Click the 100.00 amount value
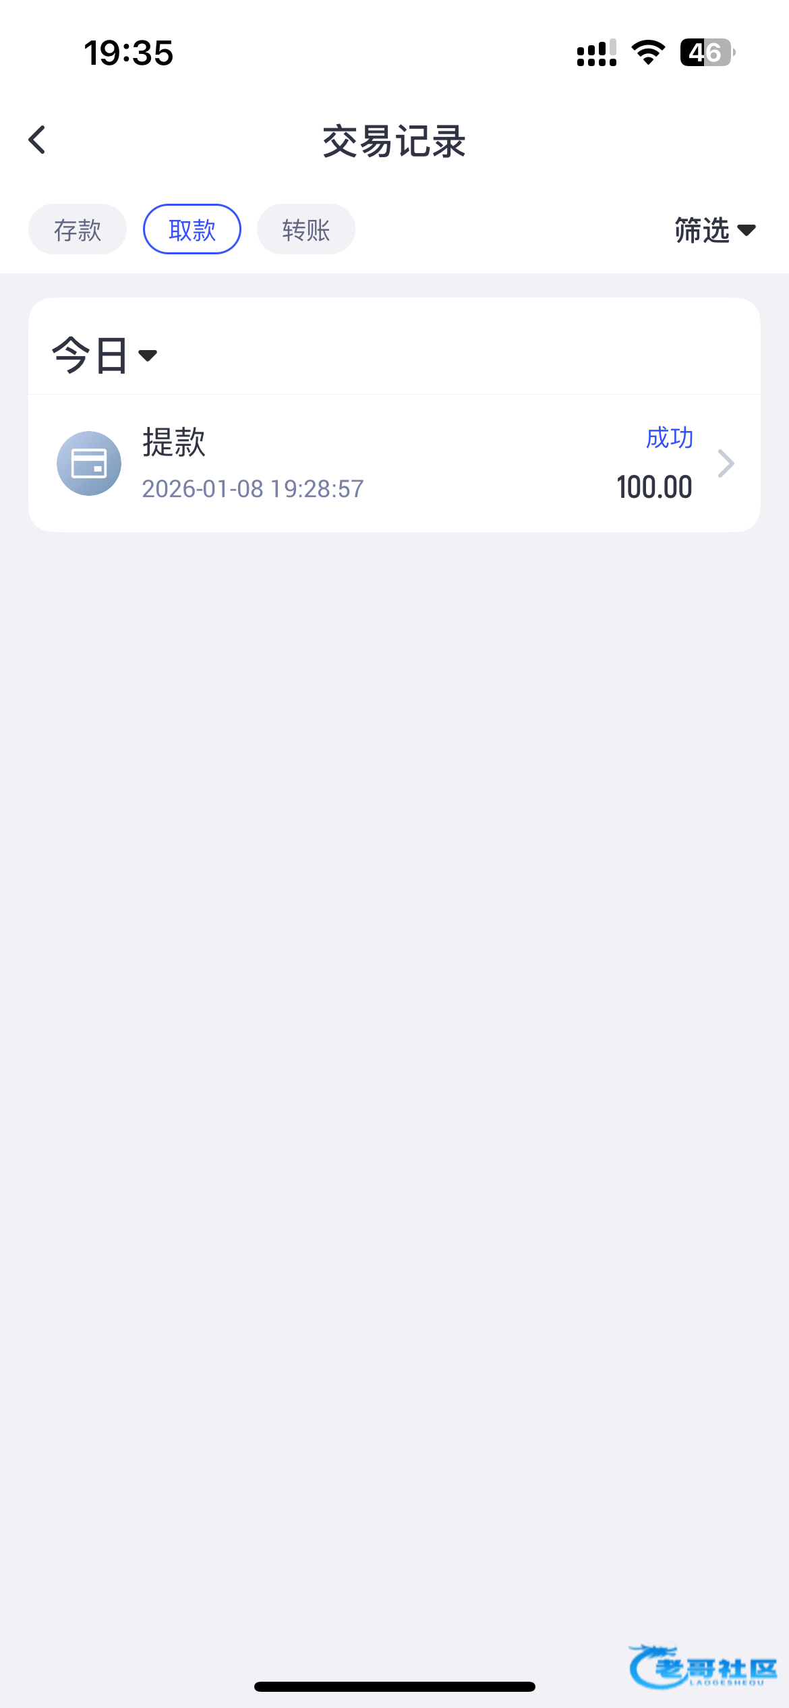The height and width of the screenshot is (1708, 789). tap(654, 487)
